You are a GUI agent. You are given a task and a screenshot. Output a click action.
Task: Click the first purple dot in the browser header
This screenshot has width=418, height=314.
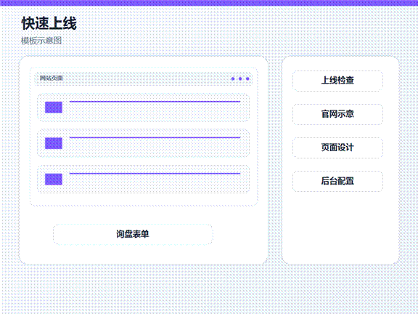coord(233,78)
